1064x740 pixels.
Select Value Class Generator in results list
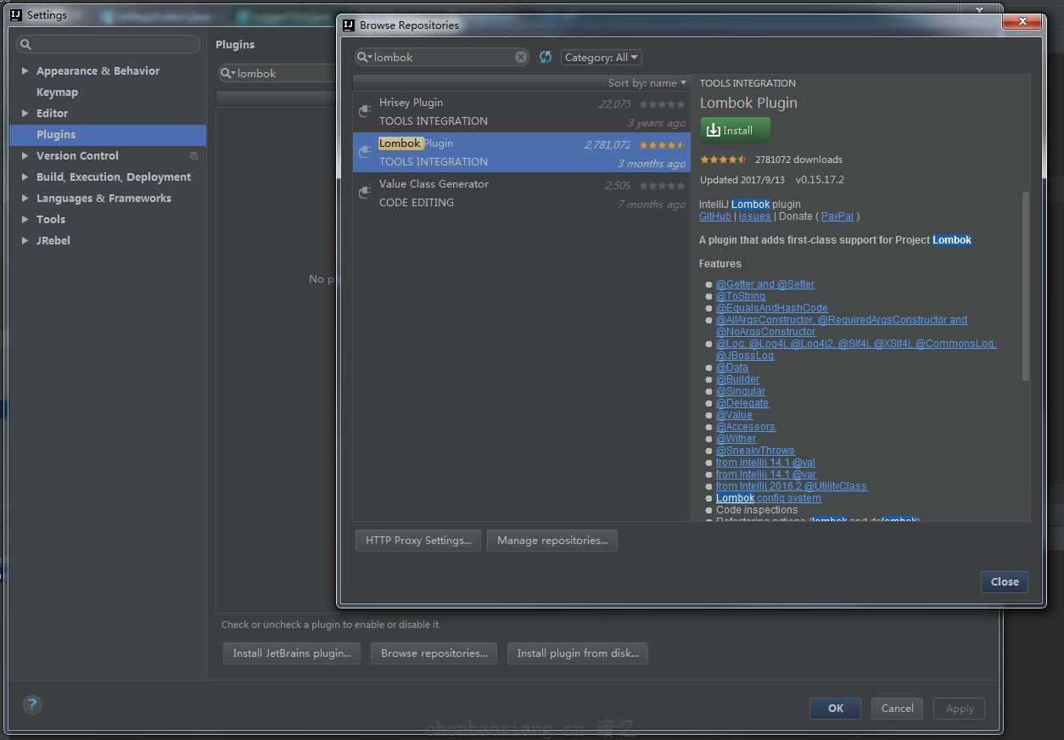pyautogui.click(x=522, y=193)
